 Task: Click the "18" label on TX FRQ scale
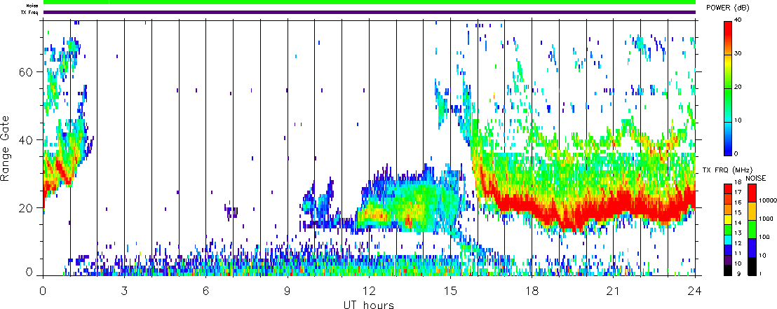pyautogui.click(x=738, y=182)
